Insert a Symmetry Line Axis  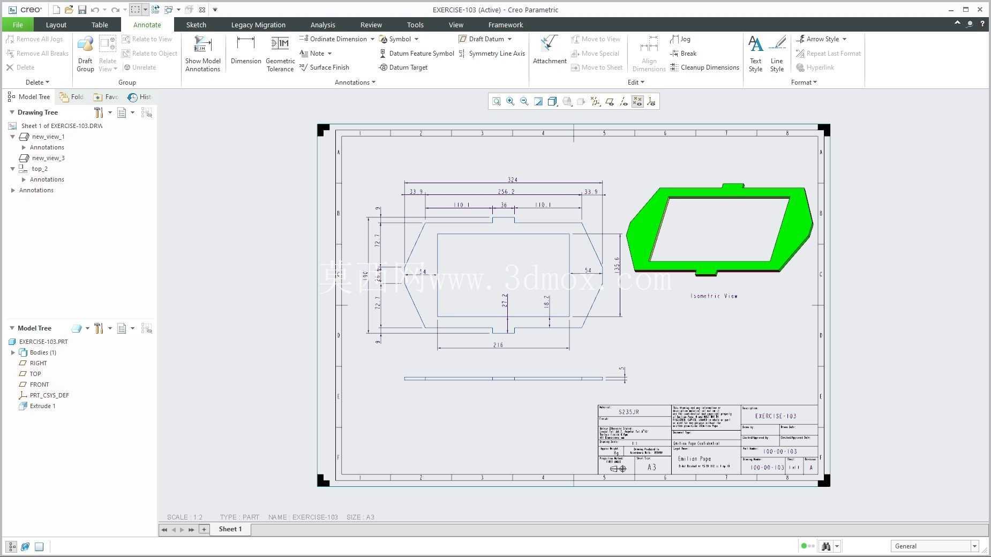(x=491, y=54)
